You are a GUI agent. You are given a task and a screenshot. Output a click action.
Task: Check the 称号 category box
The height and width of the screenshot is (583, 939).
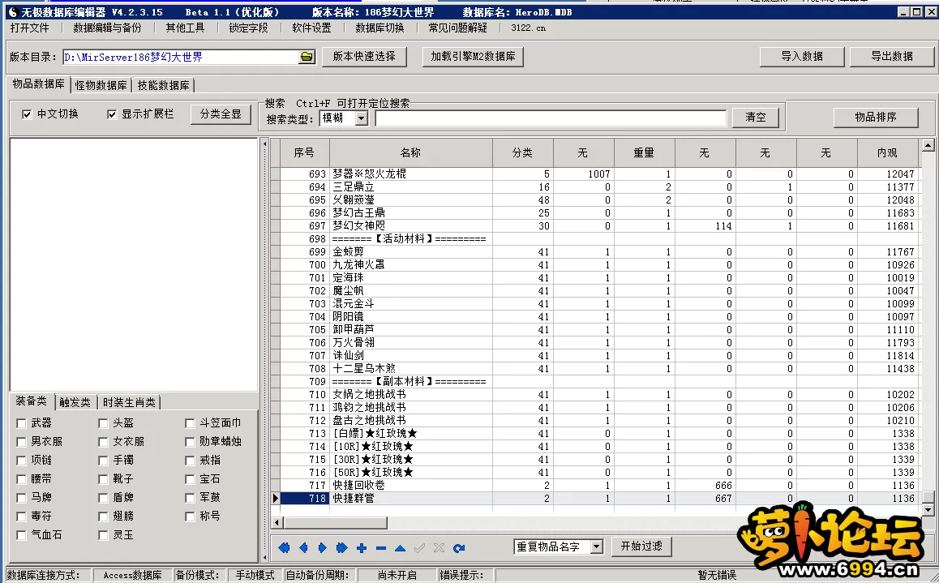point(190,516)
